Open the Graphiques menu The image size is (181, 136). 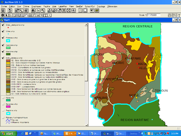[x=36, y=6]
